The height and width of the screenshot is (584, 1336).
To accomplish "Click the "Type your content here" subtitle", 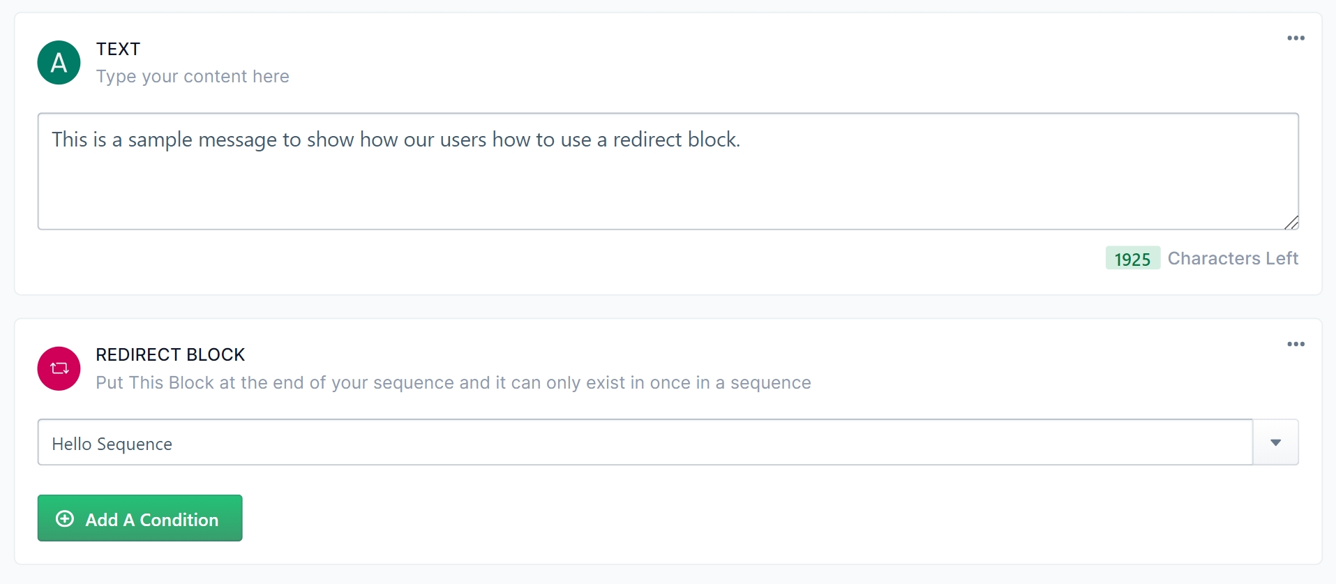I will tap(193, 76).
